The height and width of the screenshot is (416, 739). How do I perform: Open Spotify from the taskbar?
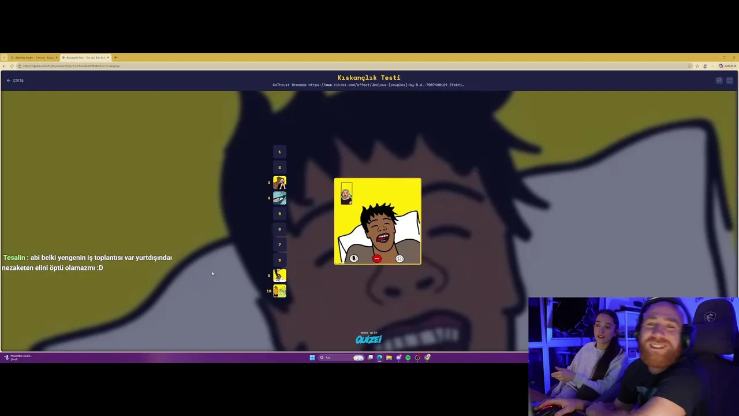408,358
